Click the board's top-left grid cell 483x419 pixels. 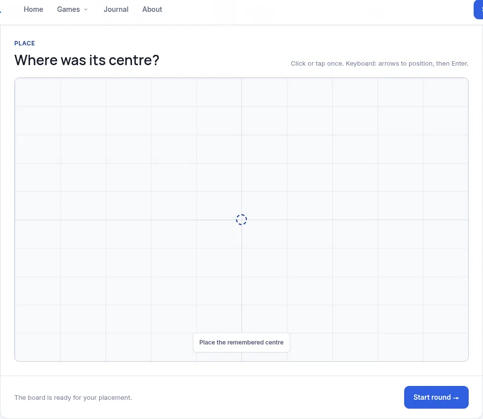37,92
